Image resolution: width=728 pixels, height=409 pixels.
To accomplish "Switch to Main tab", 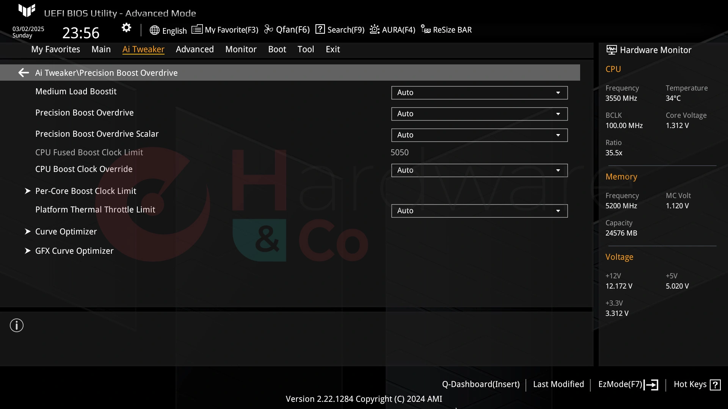I will point(101,49).
